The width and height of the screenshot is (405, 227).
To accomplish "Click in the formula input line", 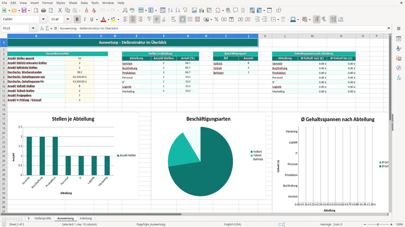I will (x=222, y=29).
